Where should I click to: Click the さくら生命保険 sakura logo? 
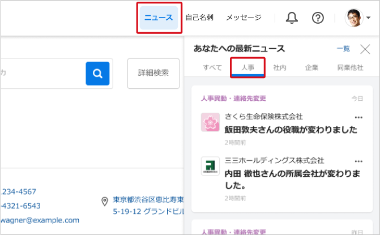[x=210, y=122]
